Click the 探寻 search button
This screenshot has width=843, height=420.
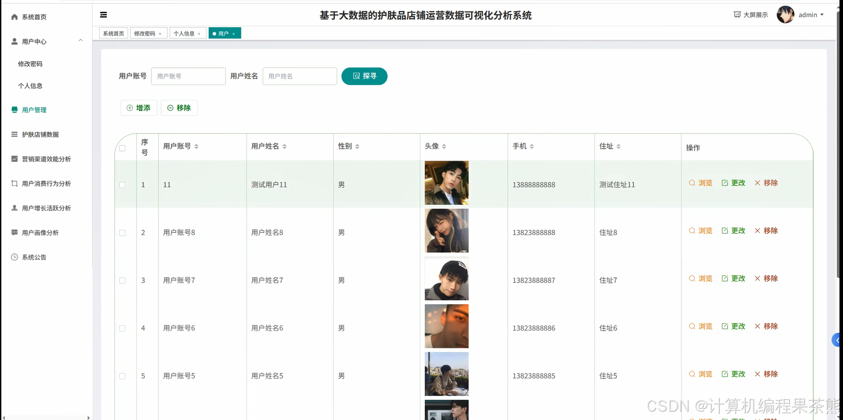[364, 76]
